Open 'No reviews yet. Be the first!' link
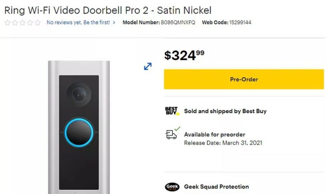Viewport: 326px width, 194px height. tap(78, 23)
